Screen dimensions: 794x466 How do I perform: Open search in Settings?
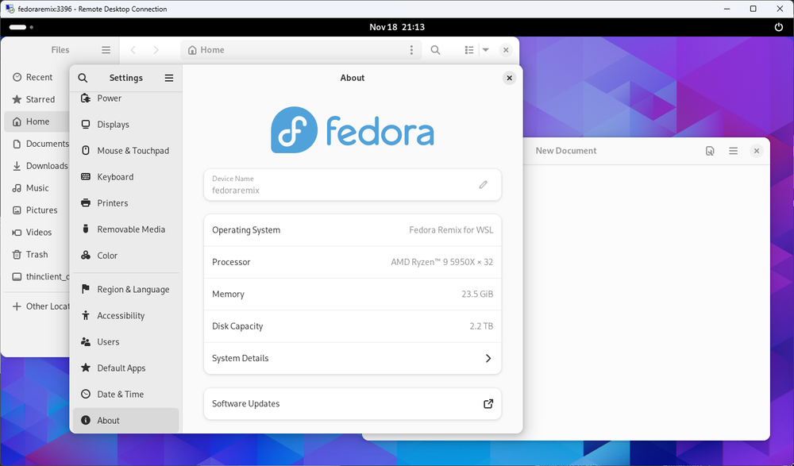click(83, 78)
